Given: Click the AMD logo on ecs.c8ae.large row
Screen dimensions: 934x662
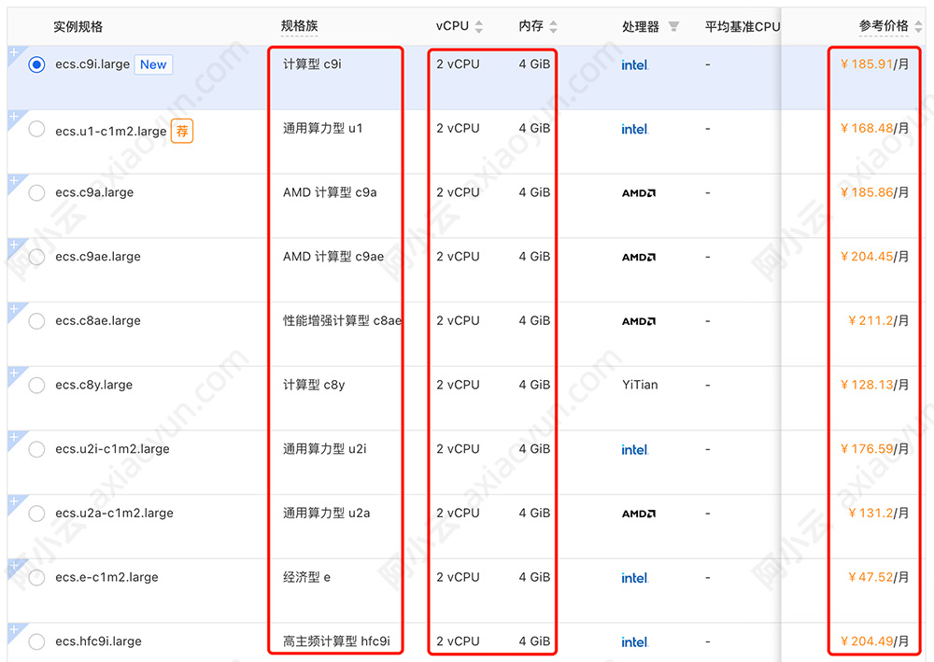Looking at the screenshot, I should point(639,321).
